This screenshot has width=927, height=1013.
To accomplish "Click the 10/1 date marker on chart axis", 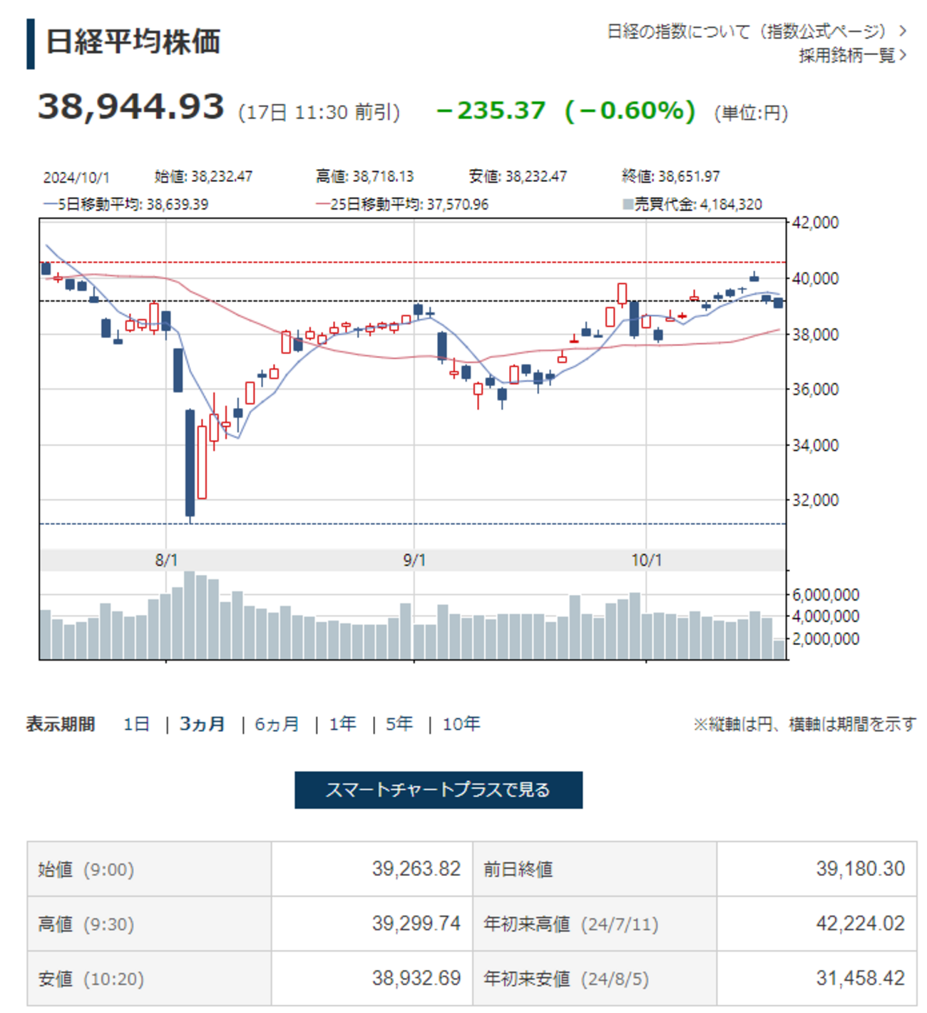I will (x=646, y=561).
